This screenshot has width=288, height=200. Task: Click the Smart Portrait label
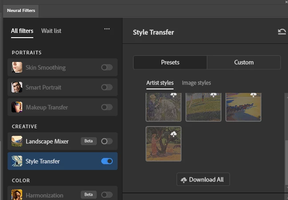pos(43,87)
